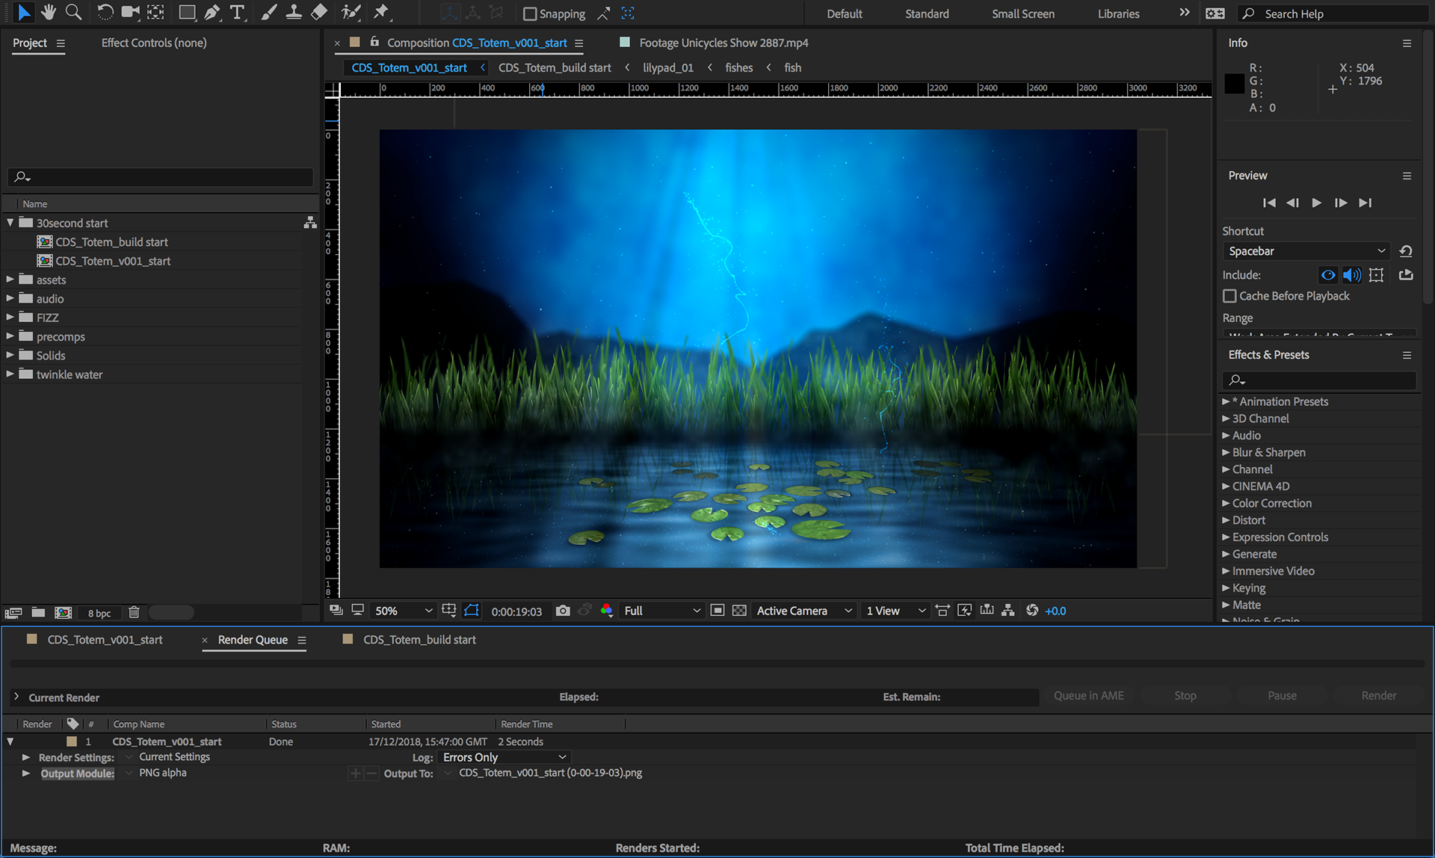Expand the Color Correction effects category

pyautogui.click(x=1226, y=503)
